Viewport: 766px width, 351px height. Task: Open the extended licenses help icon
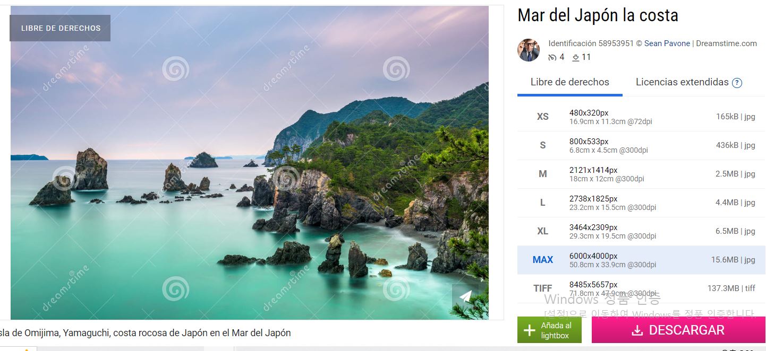737,83
